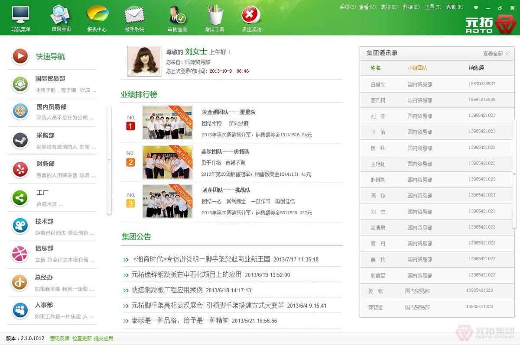Select the 总经办 orange icon
The image size is (520, 345).
[x=20, y=282]
